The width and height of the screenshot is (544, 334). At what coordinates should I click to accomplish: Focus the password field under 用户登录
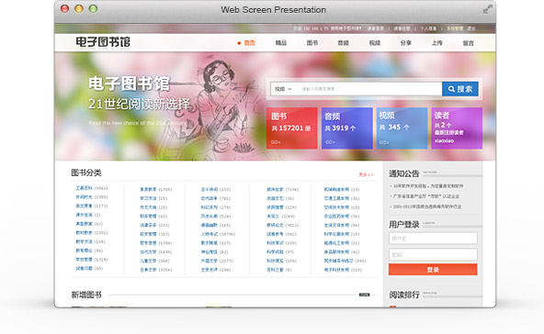point(433,255)
